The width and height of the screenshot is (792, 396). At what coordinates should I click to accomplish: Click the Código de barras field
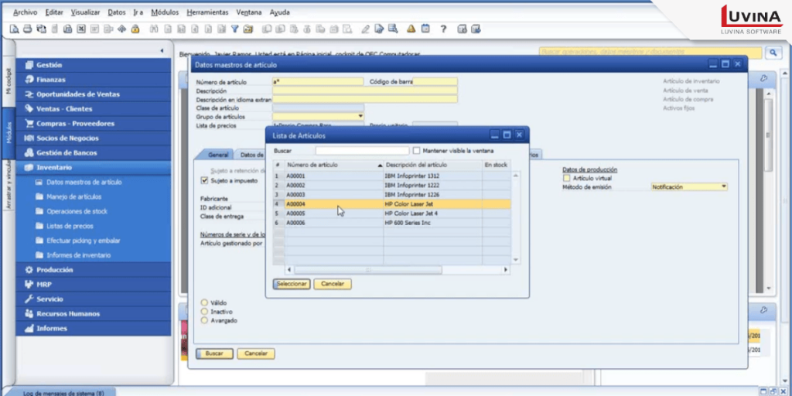tap(435, 81)
